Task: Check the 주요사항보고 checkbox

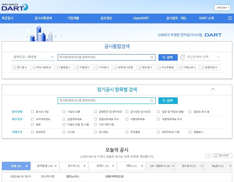Action: coord(34,68)
